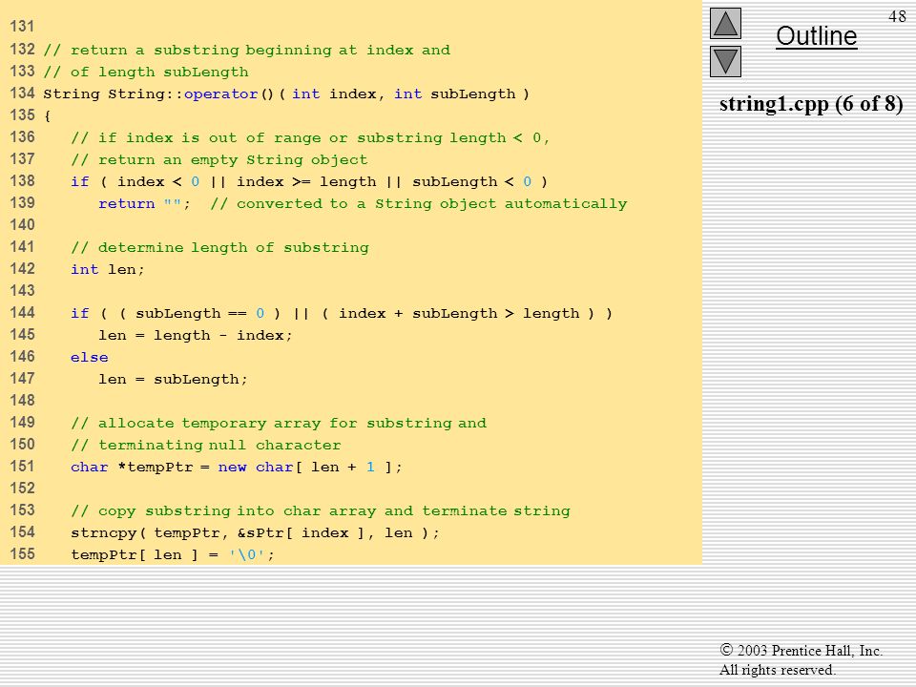This screenshot has height=687, width=916.
Task: Click line number 144
Action: pos(22,313)
